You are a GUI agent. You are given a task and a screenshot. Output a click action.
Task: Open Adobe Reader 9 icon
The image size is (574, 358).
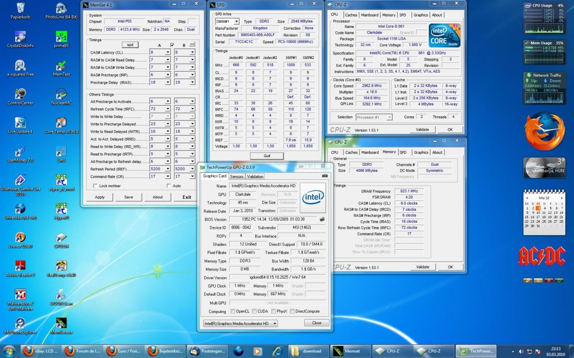pos(20,269)
